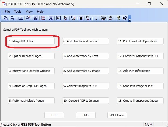
Task: Launch 14. Scan into Image or PDF
Action: click(140, 86)
